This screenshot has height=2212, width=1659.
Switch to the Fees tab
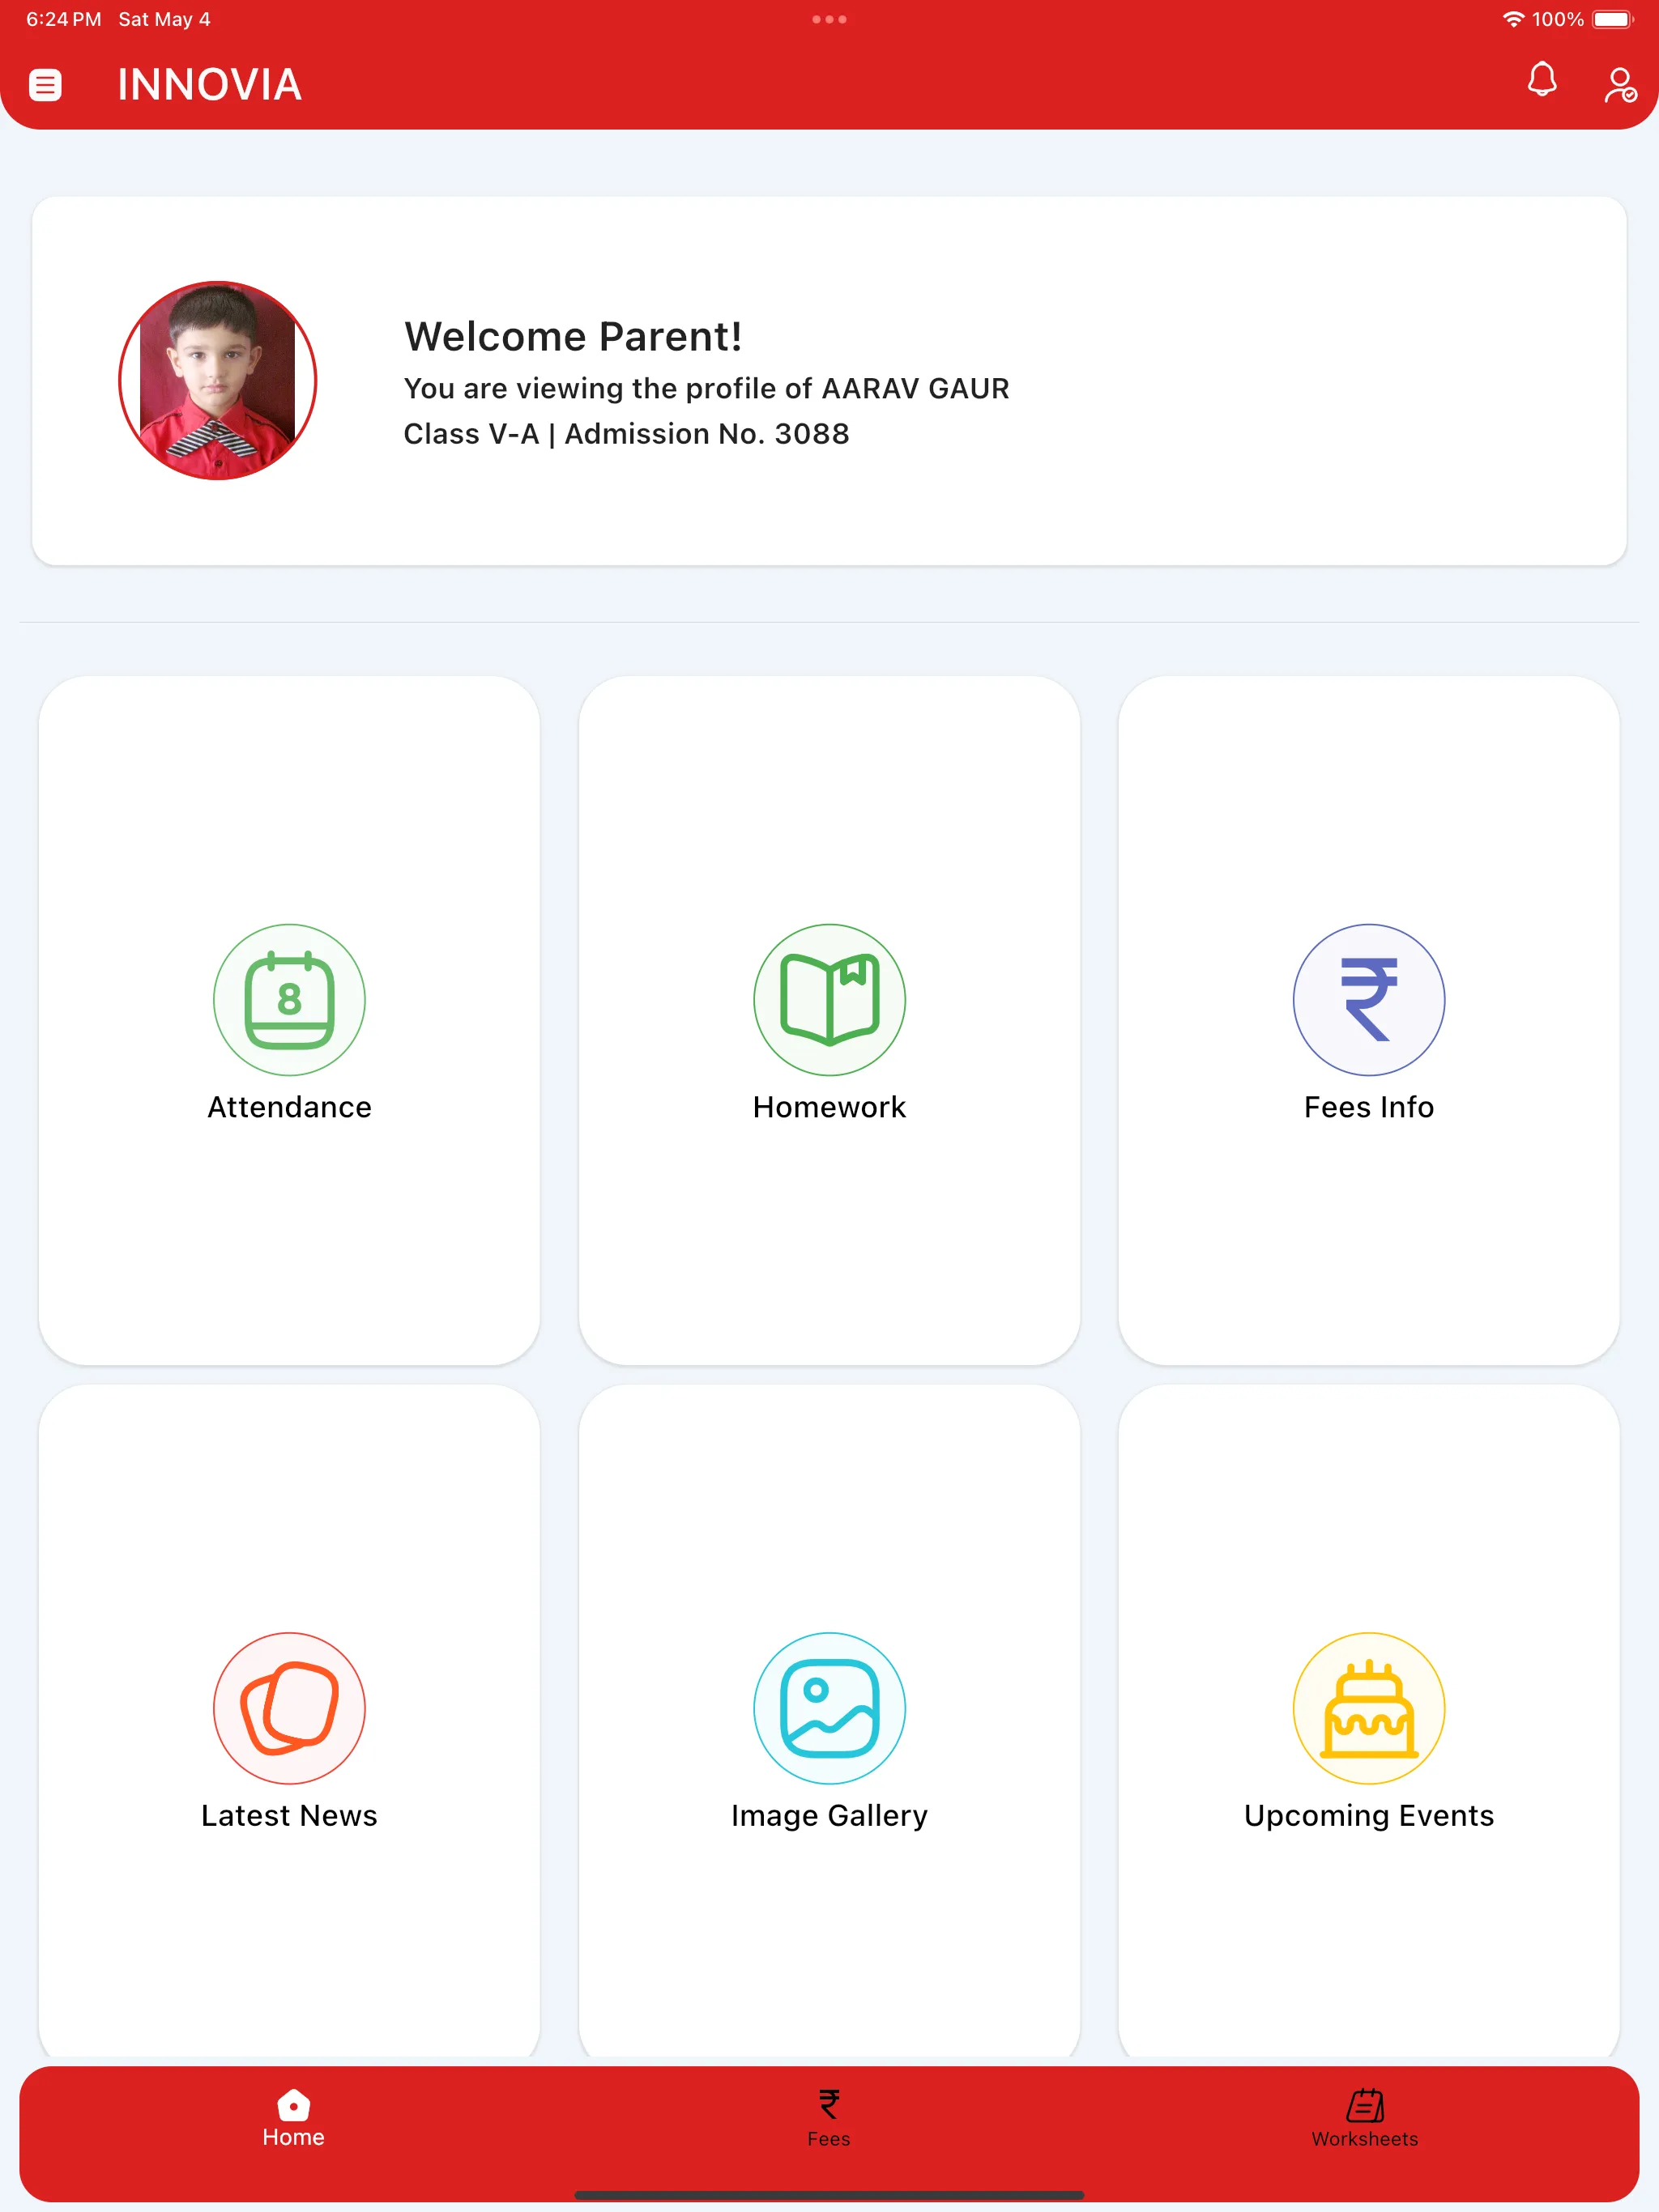coord(829,2118)
